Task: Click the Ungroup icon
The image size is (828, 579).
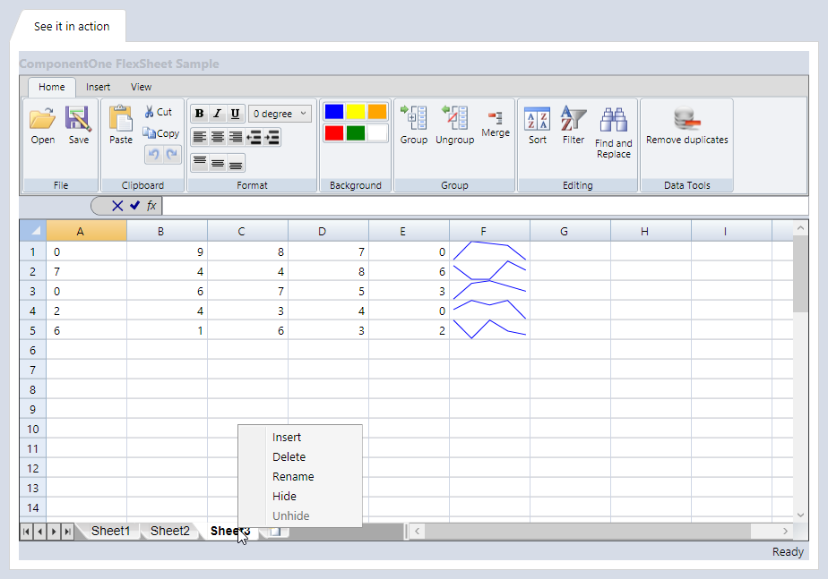Action: 454,117
